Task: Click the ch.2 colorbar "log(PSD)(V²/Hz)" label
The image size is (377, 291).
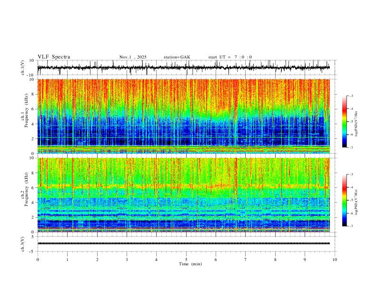Action: point(357,202)
